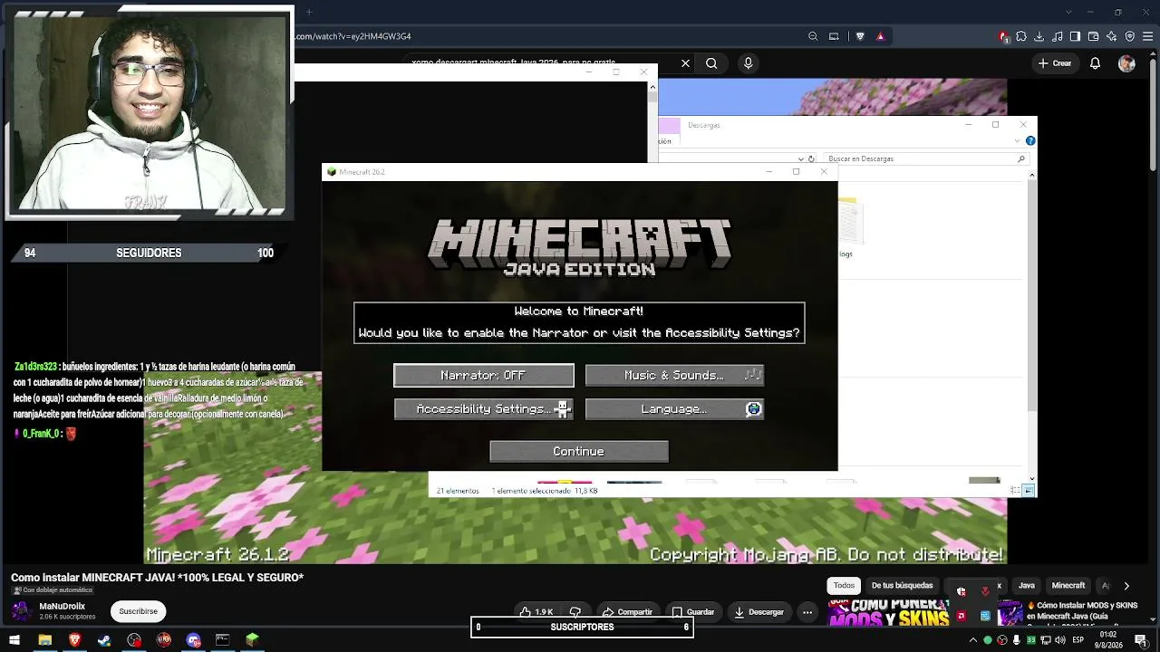Open Brave Shields lion icon

tap(860, 36)
